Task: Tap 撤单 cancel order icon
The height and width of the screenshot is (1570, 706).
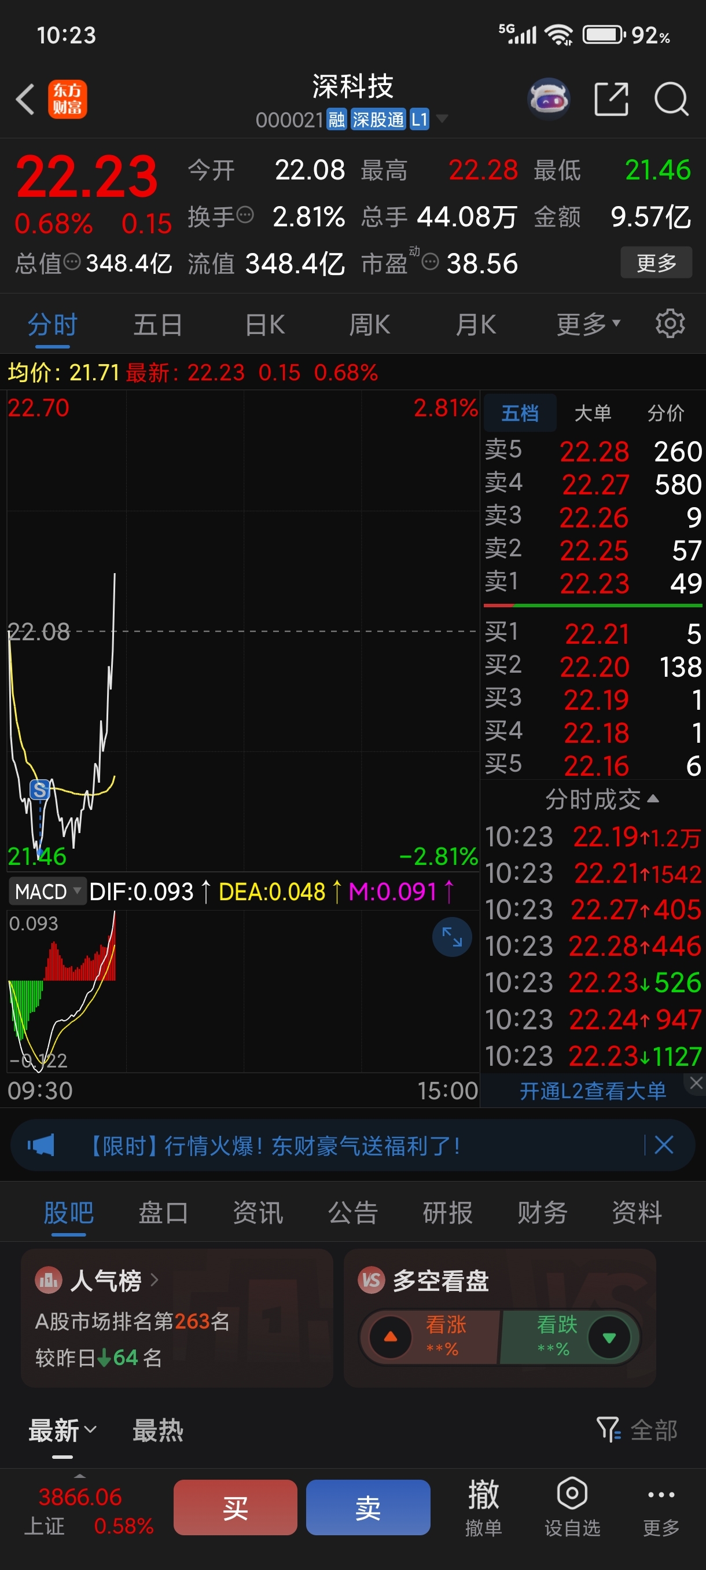Action: pos(483,1507)
